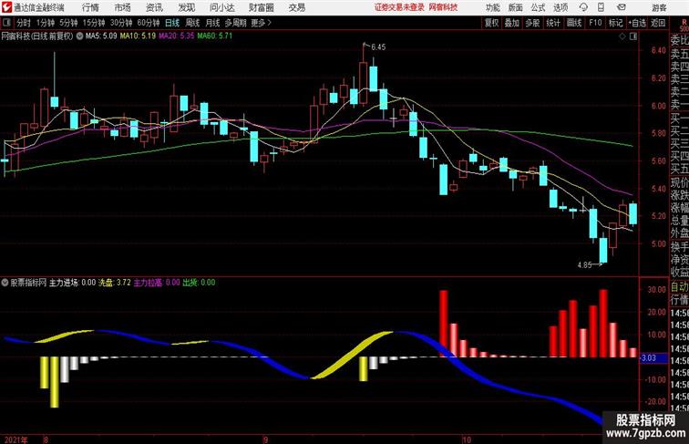689x444 pixels.
Task: Switch to the 60分钟 period tab
Action: pyautogui.click(x=149, y=23)
